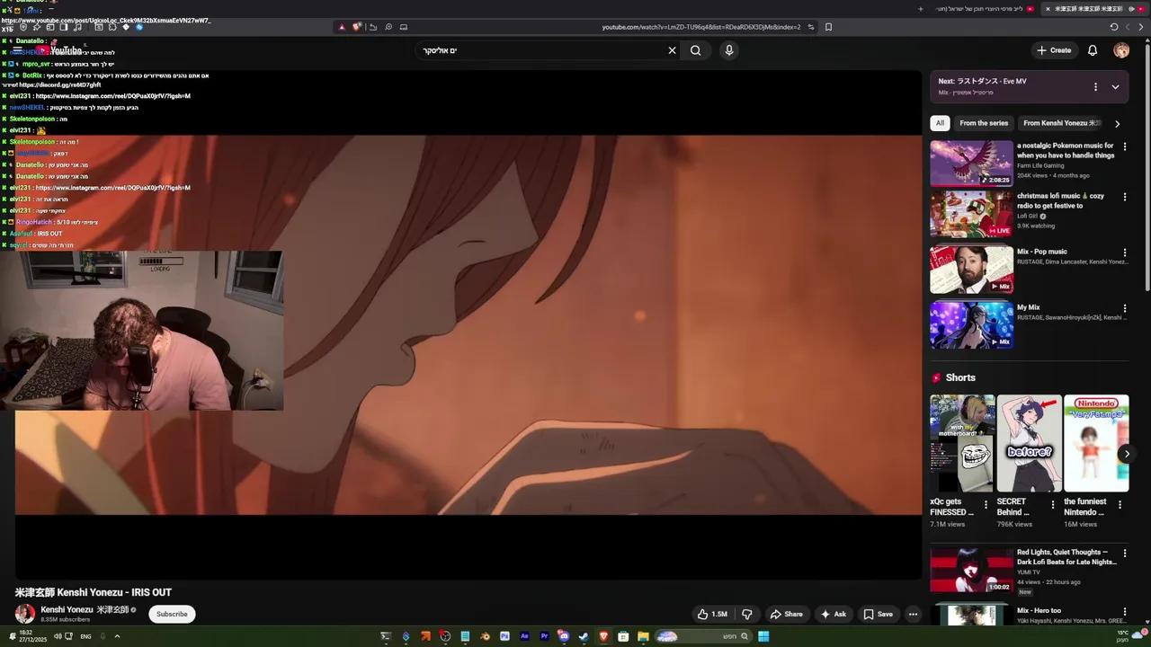Save the video to a playlist

point(879,614)
